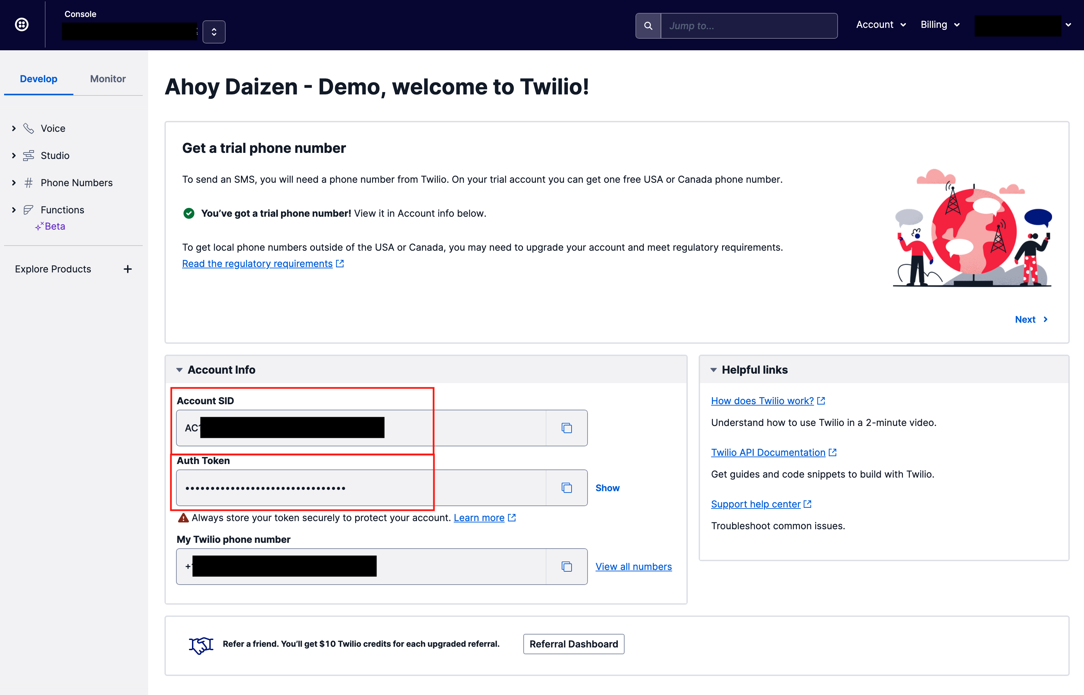Open View all numbers link
The image size is (1084, 695).
(x=633, y=567)
